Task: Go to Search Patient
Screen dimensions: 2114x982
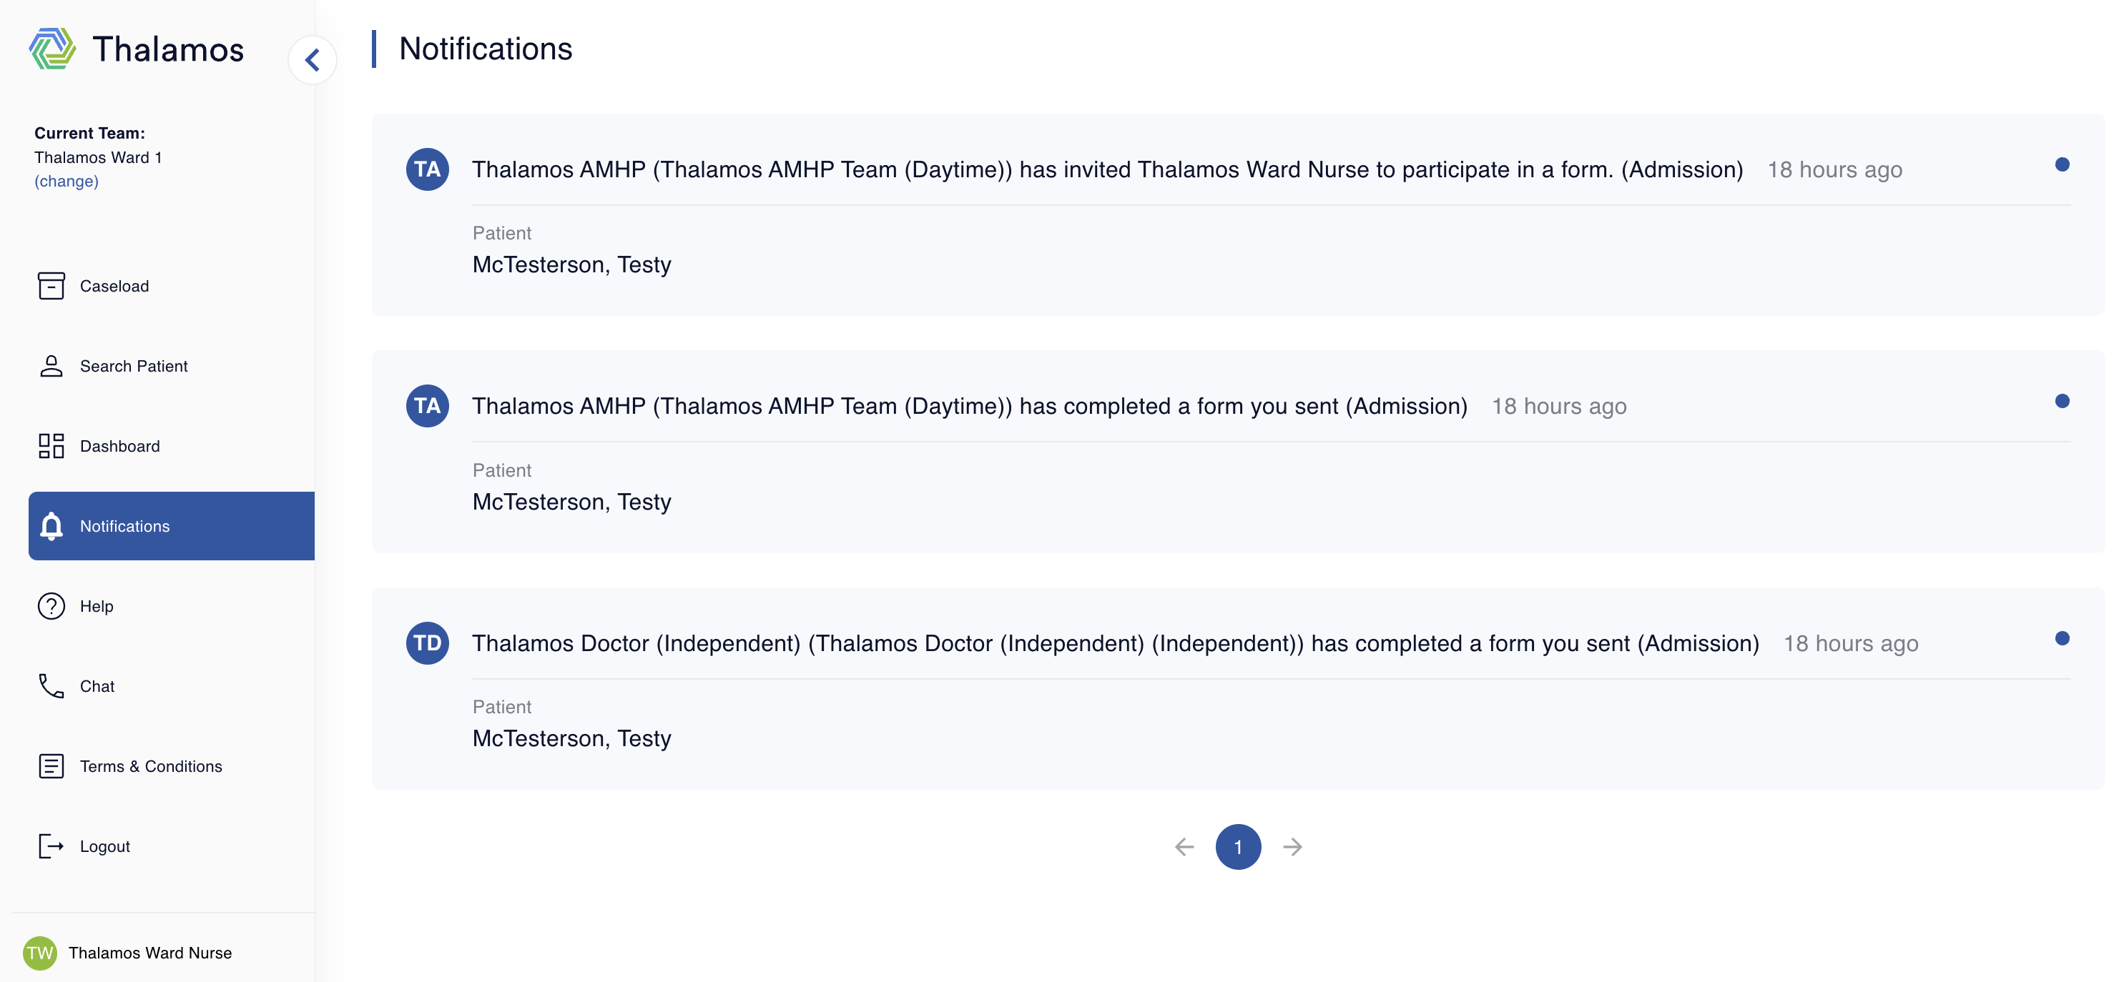Action: click(172, 366)
